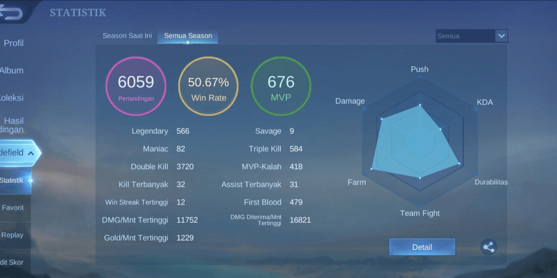Select the Semua Season tab
Viewport: 557px width, 278px height.
[188, 36]
